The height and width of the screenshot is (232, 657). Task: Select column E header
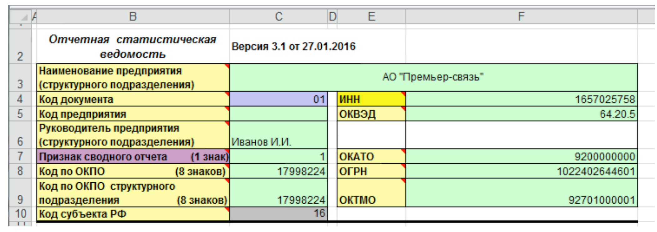(x=371, y=16)
